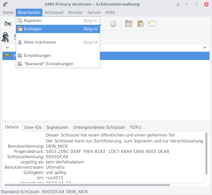Switch to the User-IDs tab
212x195 pixels.
coord(33,127)
